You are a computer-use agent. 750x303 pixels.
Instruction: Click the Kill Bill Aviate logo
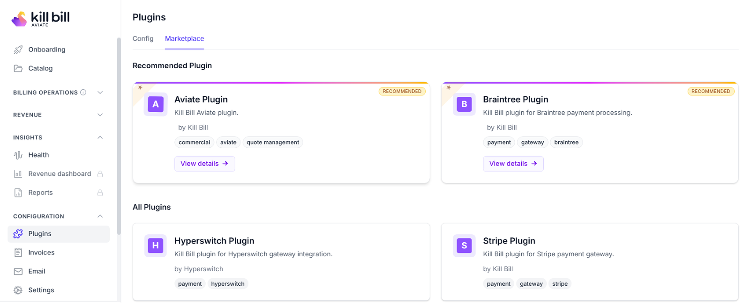[x=40, y=19]
